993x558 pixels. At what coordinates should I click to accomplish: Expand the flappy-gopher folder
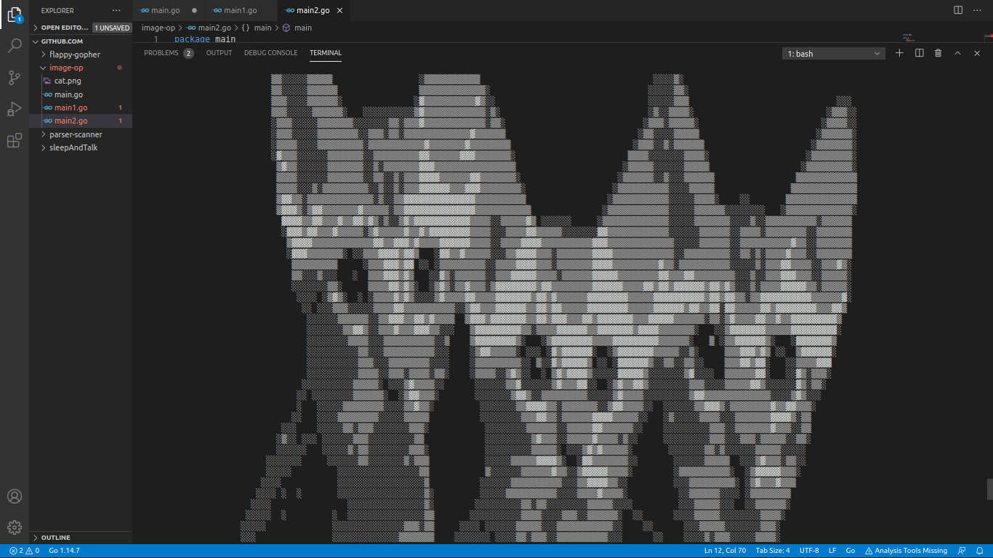tap(75, 54)
